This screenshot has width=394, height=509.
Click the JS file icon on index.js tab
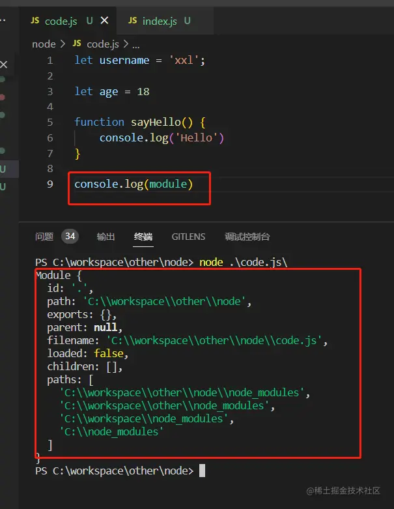[133, 20]
